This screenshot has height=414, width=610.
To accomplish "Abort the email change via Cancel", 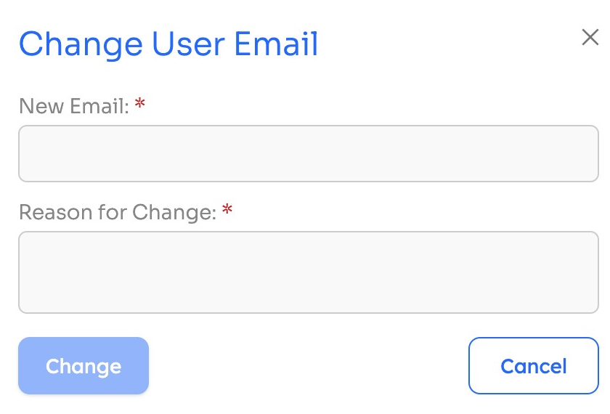I will tap(533, 366).
